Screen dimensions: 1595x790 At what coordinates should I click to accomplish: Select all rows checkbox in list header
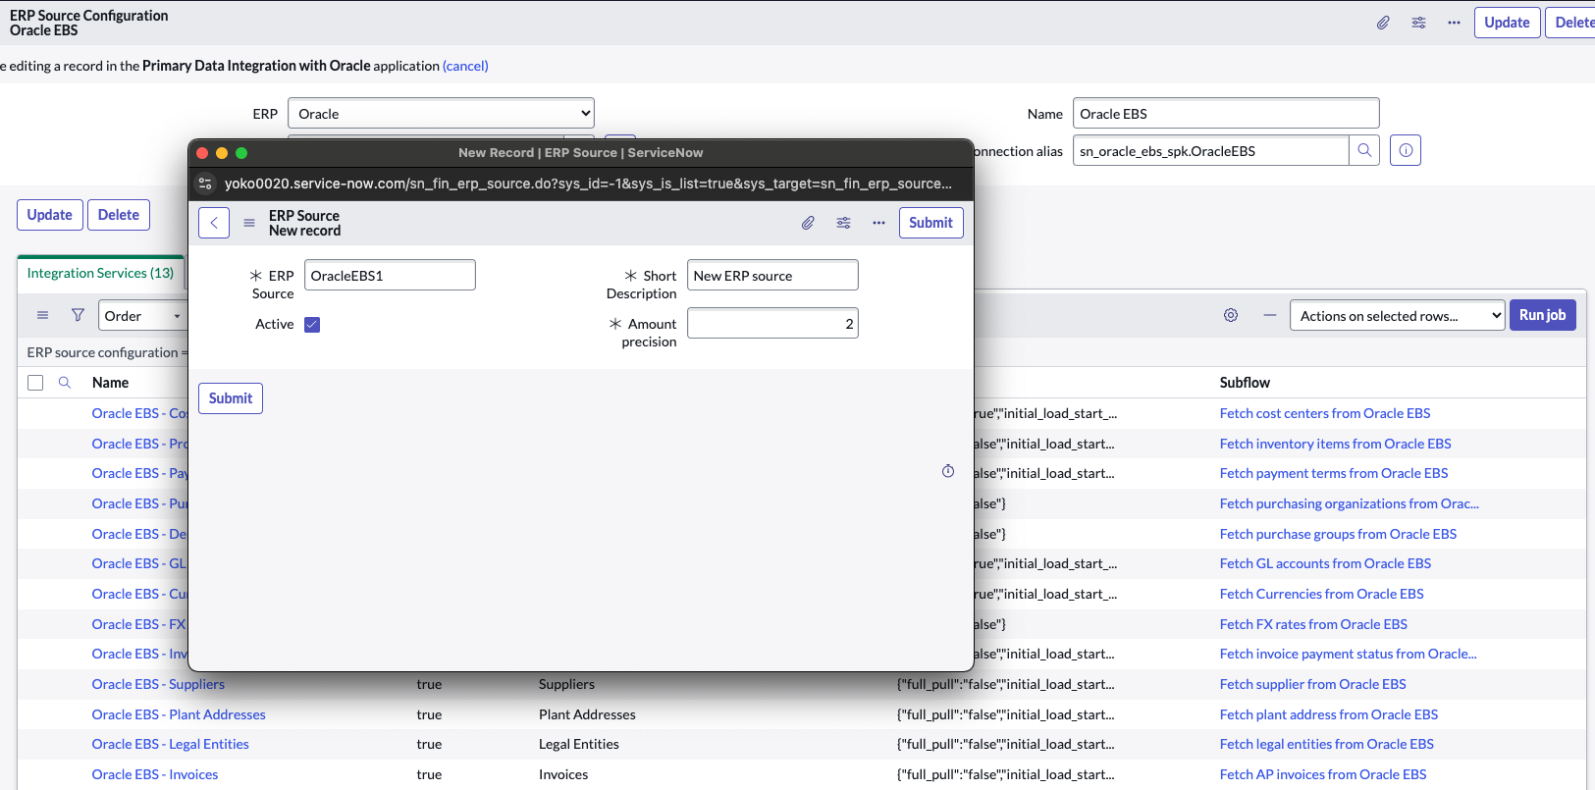(x=35, y=383)
